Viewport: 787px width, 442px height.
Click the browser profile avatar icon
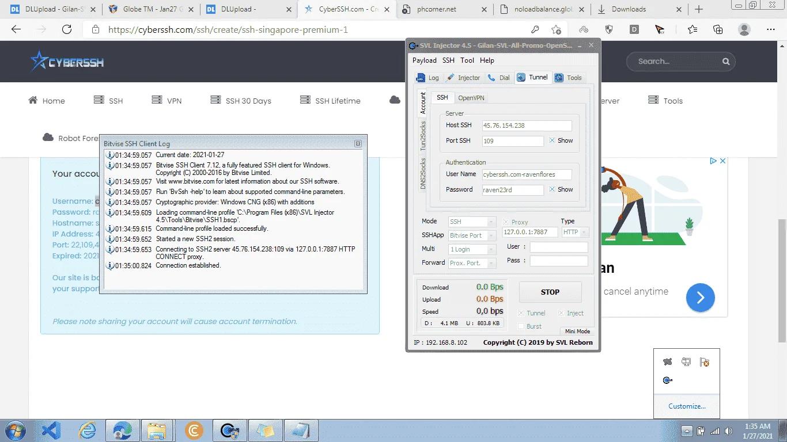click(744, 29)
